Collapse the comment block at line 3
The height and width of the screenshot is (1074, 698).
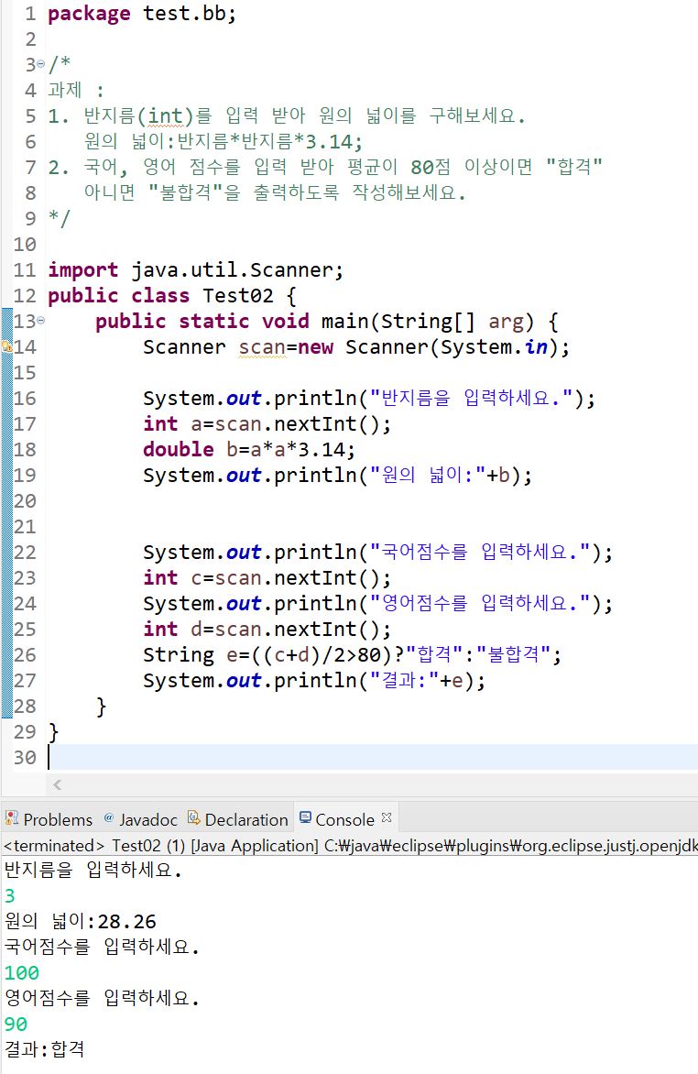[40, 64]
